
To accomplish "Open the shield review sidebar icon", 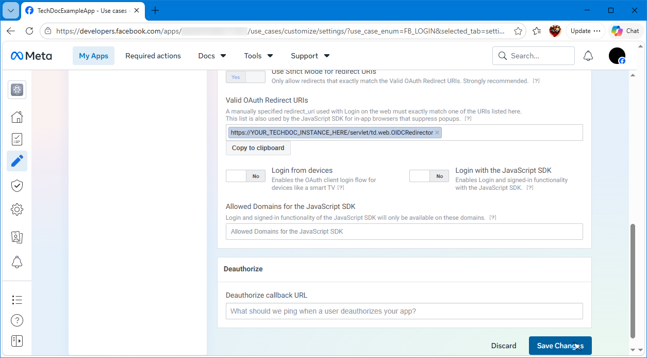I will point(17,185).
